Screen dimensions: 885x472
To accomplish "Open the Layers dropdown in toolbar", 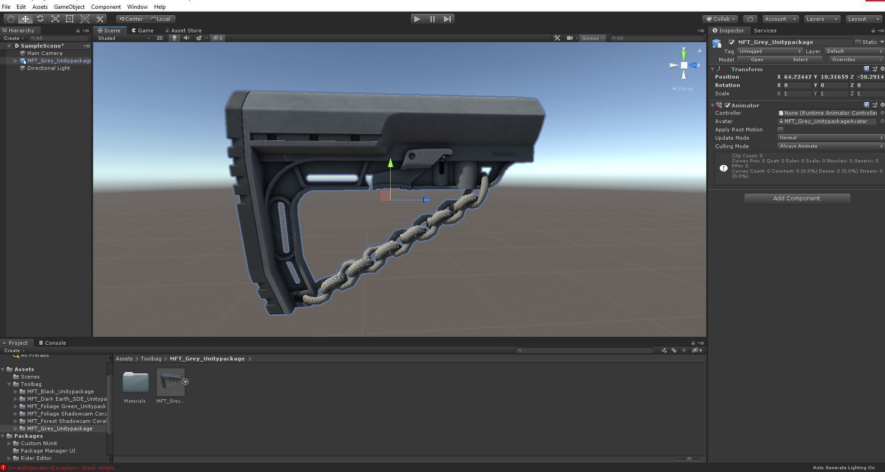I will pos(822,19).
